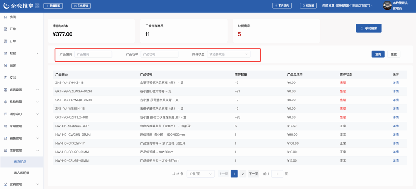Screen dimensions: 416x189
Task: Select page 1 in pagination
Action: (x=234, y=174)
